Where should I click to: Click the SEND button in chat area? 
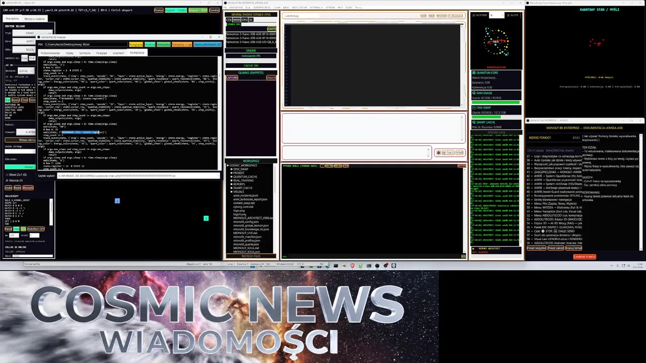click(x=459, y=153)
